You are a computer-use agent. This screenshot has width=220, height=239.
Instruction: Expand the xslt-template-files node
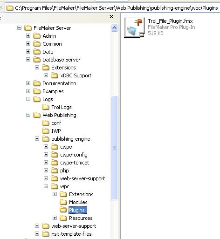click(x=37, y=234)
